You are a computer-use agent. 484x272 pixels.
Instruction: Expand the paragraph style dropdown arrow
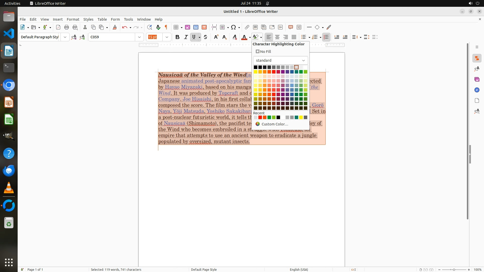65,37
